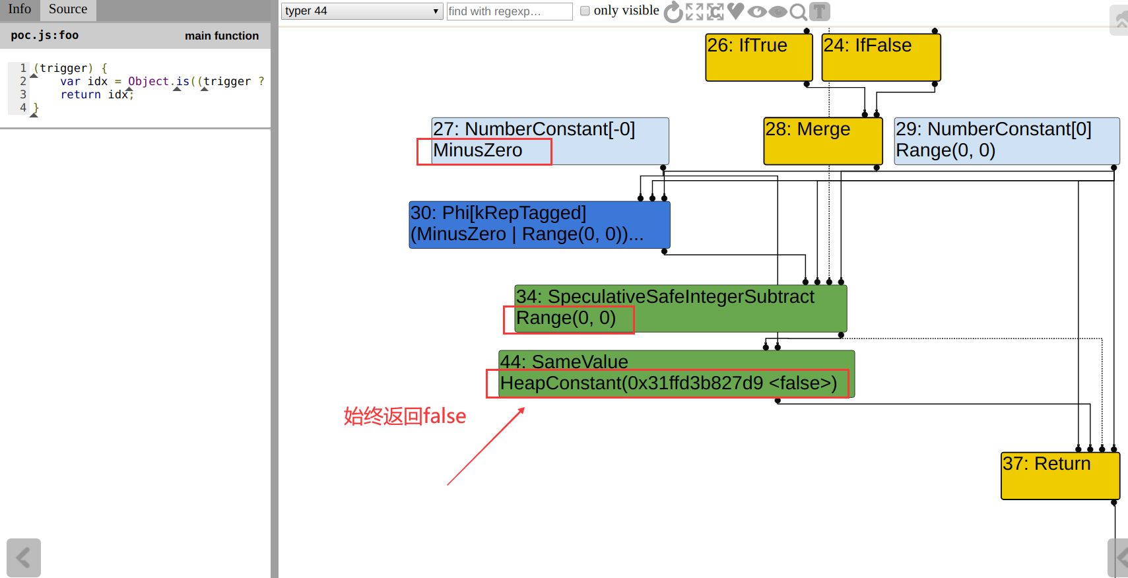Select the 30: Phi[kRepTagged] node

pos(539,224)
